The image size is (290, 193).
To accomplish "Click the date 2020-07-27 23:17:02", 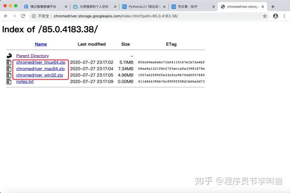I will point(91,62).
